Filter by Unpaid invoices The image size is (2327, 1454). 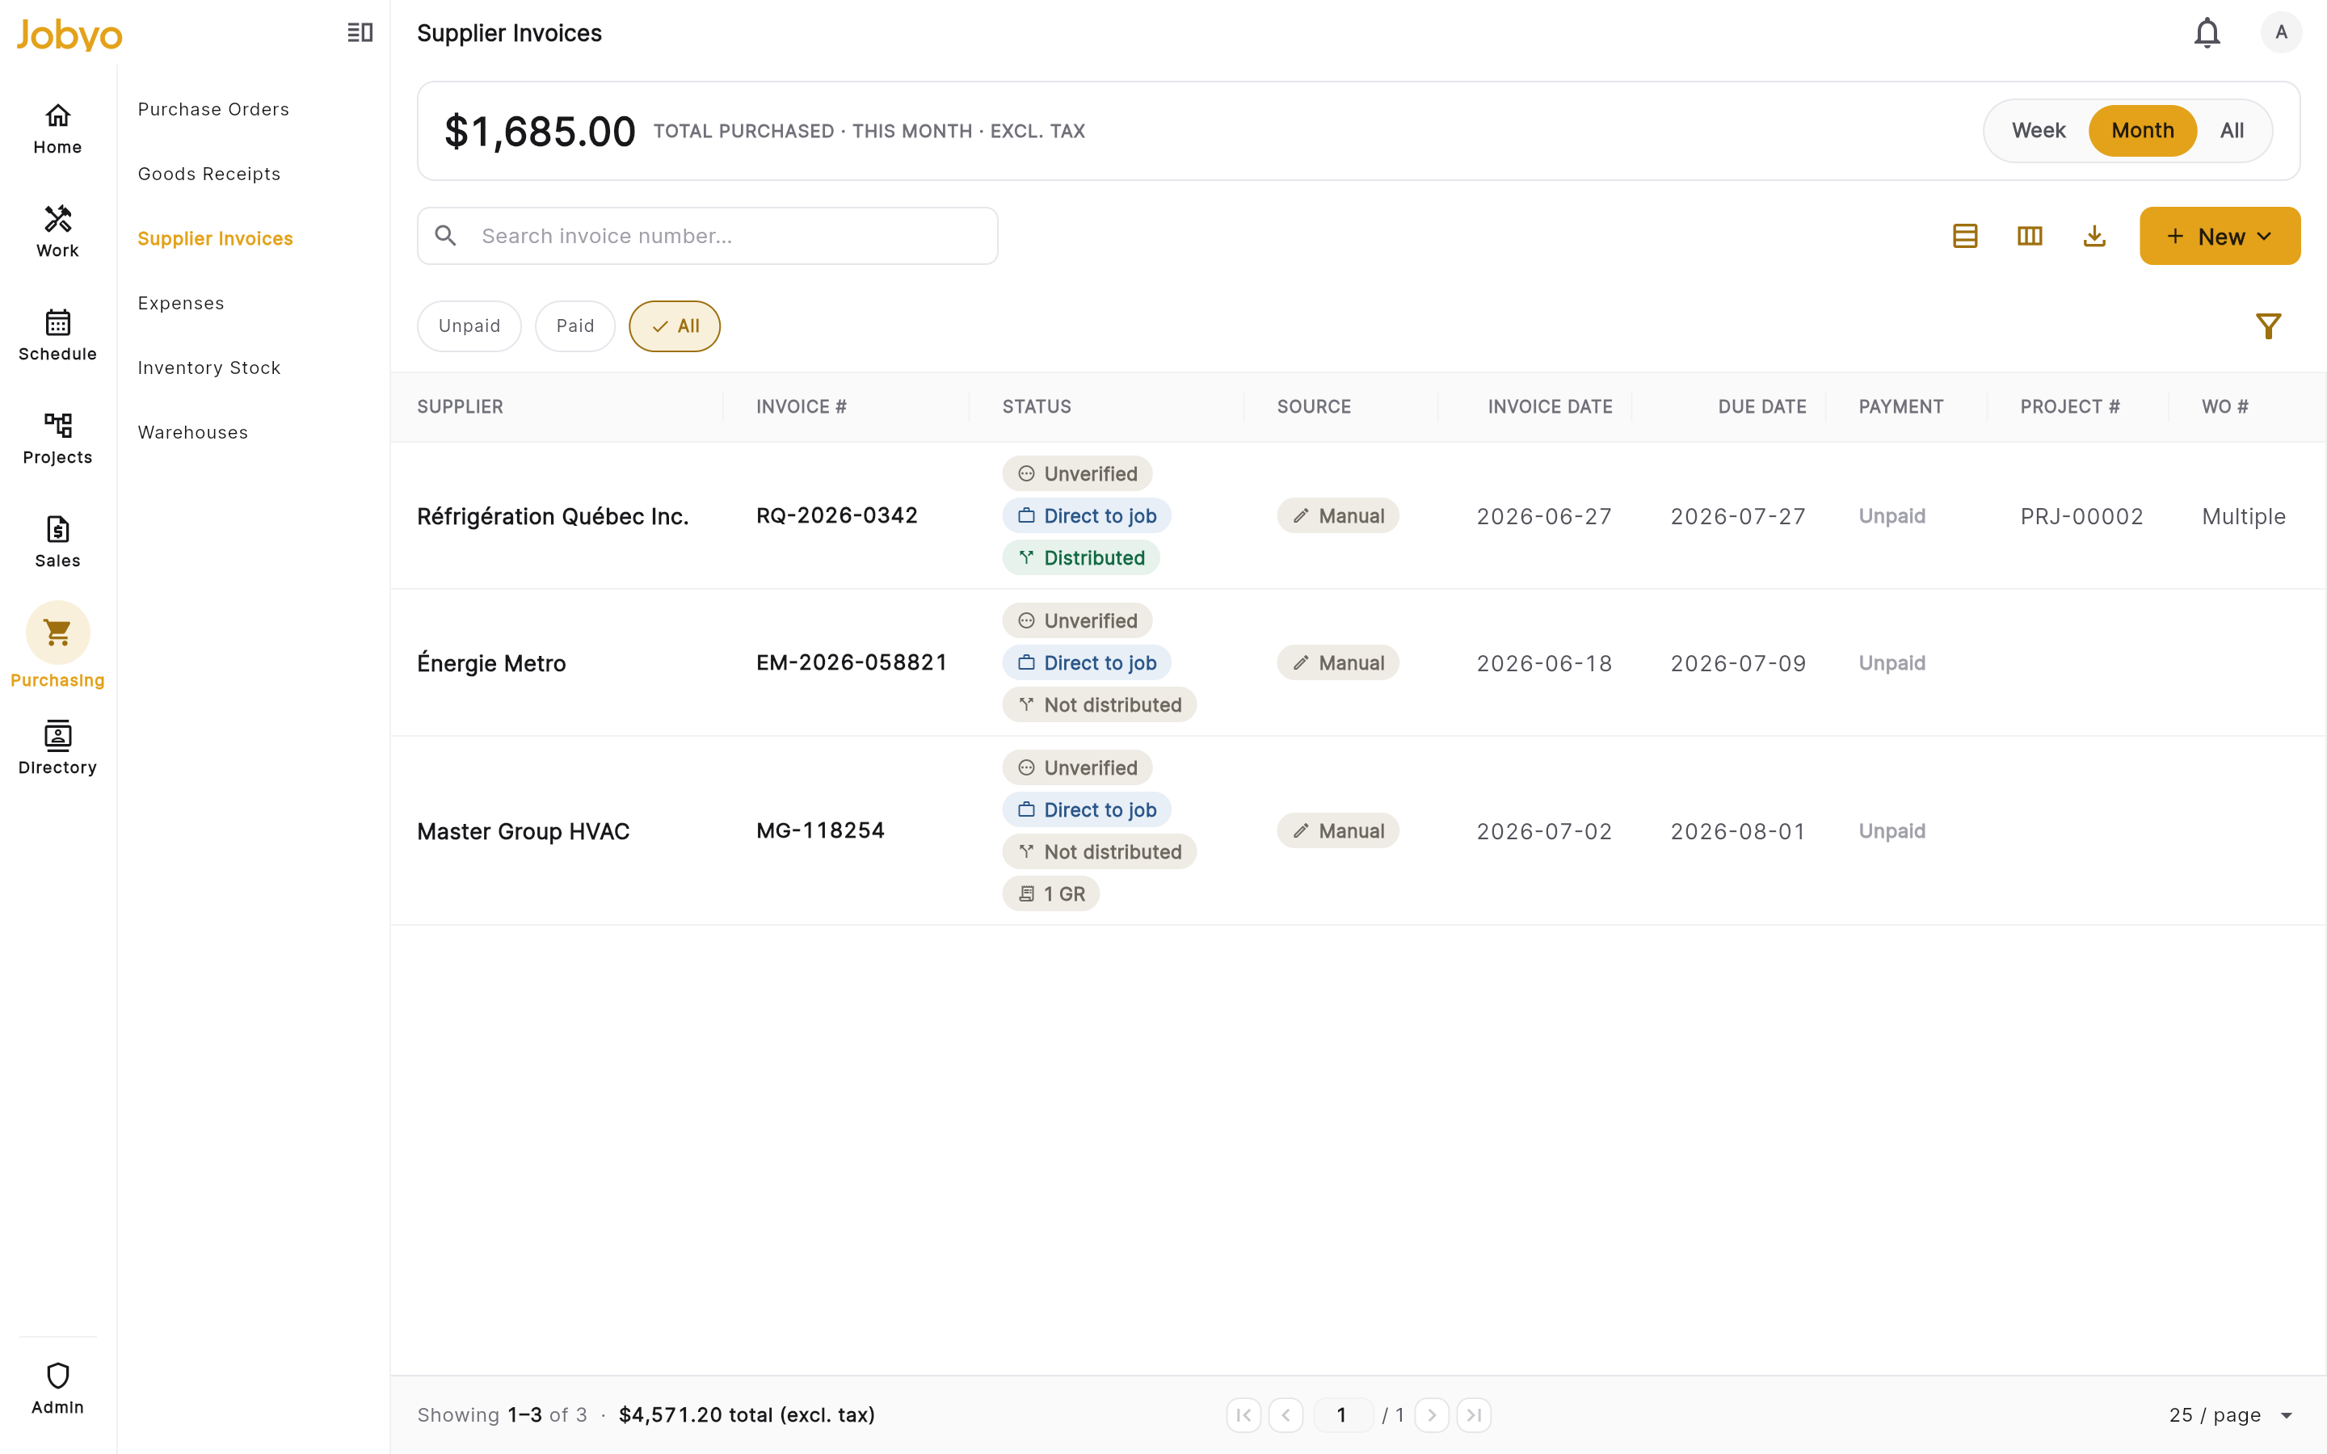coord(469,326)
